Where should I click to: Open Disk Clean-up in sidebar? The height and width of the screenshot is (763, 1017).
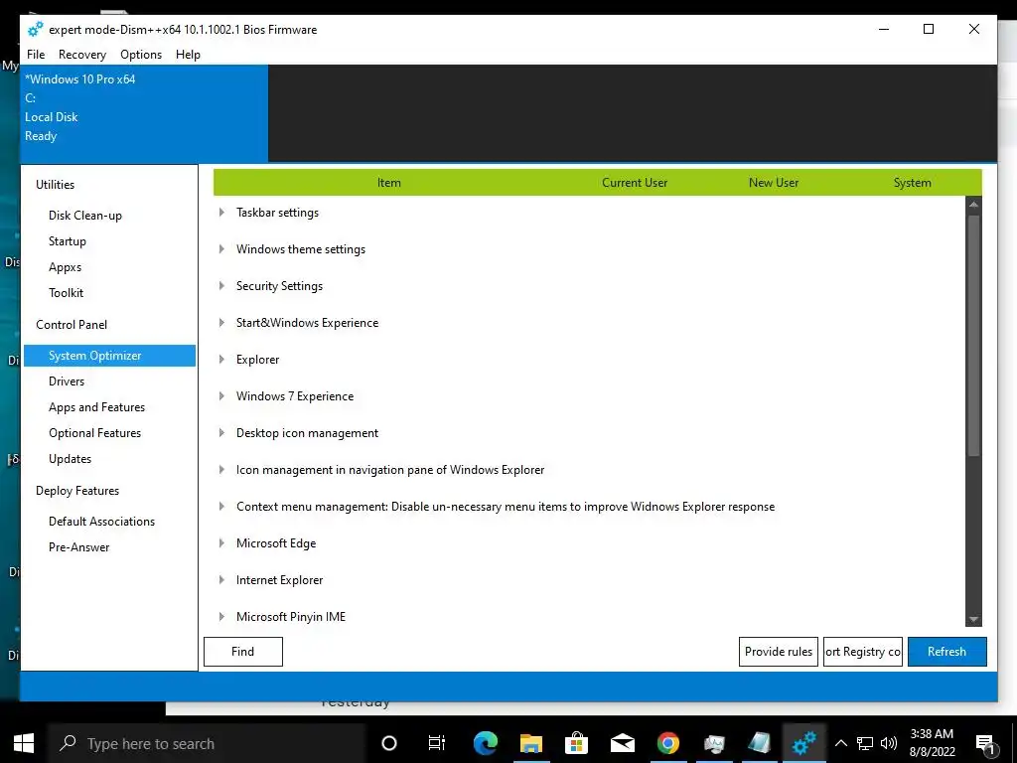(85, 216)
